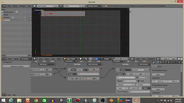This screenshot has height=103, width=184.
Task: Adjust the Blendin value field
Action: pos(126,84)
